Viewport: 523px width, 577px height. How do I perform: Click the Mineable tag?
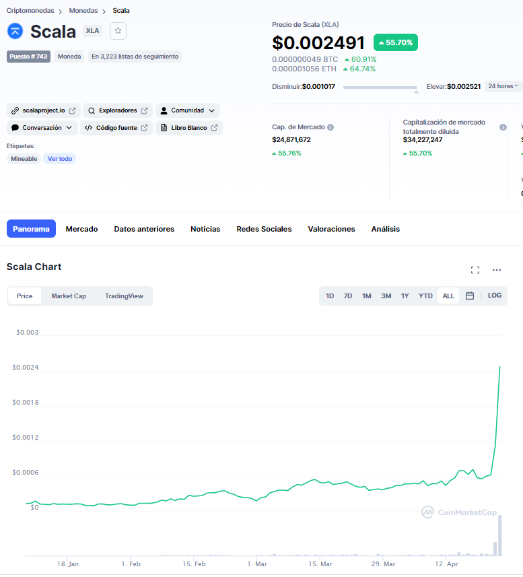(x=24, y=159)
